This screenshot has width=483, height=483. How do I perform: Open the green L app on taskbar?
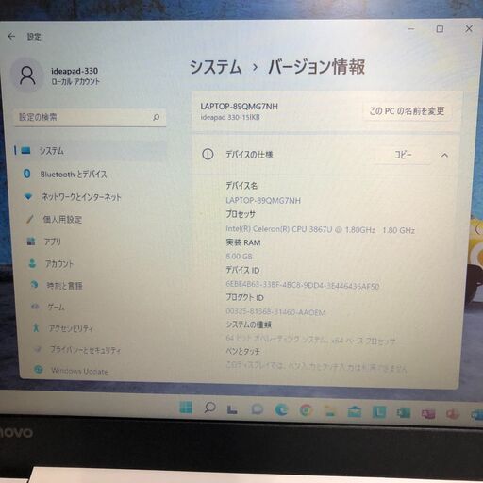[379, 412]
